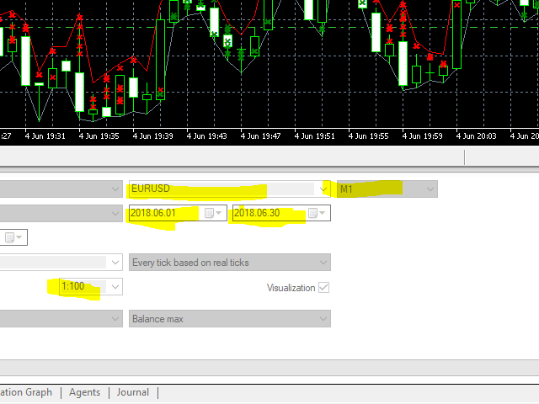Open the 1:100 leverage dropdown

115,286
